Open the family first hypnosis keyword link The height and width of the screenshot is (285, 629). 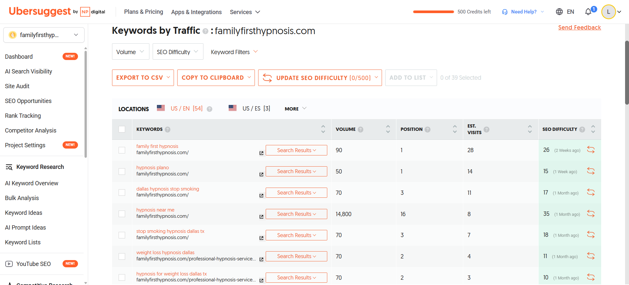tap(157, 146)
